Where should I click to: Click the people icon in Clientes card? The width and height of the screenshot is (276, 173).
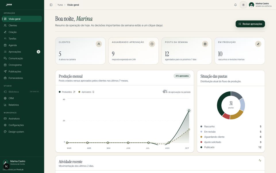99,44
